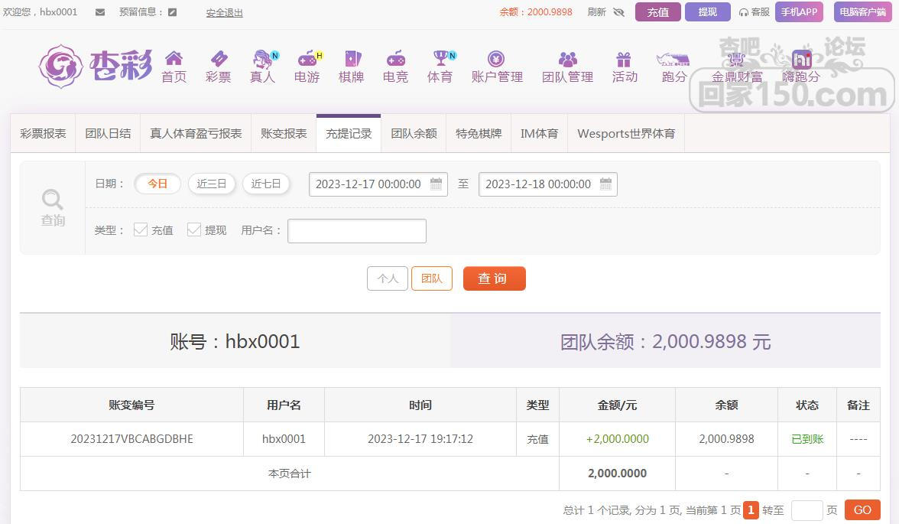
Task: Select the 今日 date range
Action: coord(157,184)
